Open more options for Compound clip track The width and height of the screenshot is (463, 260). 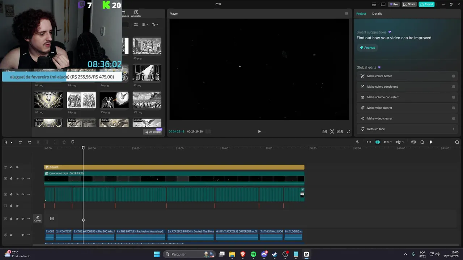click(x=29, y=178)
